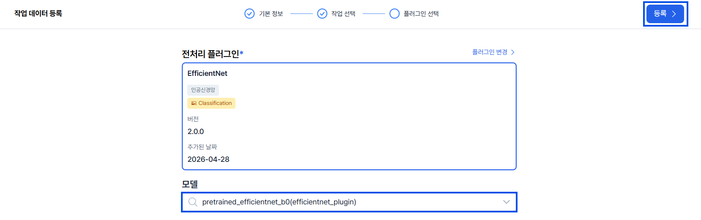This screenshot has height=220, width=701.
Task: Click the search magnifier icon in 모델 field
Action: coord(193,202)
